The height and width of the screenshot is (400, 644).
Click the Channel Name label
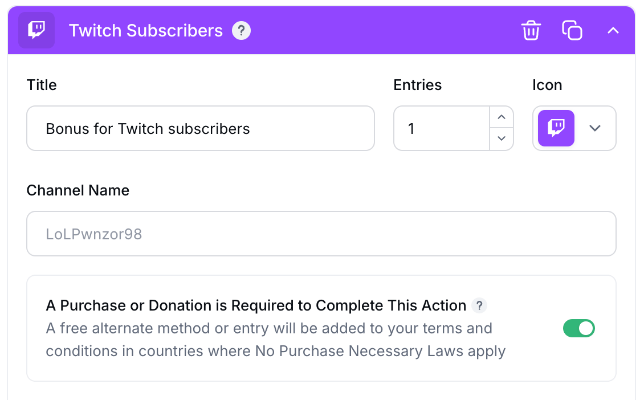click(78, 190)
